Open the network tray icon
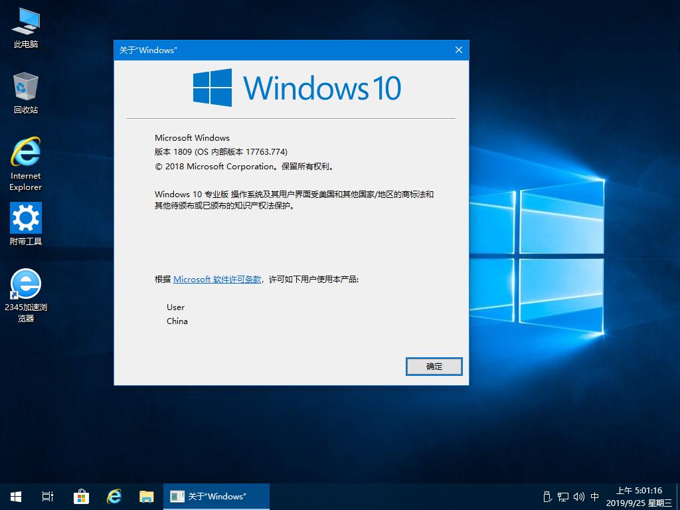The width and height of the screenshot is (680, 510). tap(563, 497)
